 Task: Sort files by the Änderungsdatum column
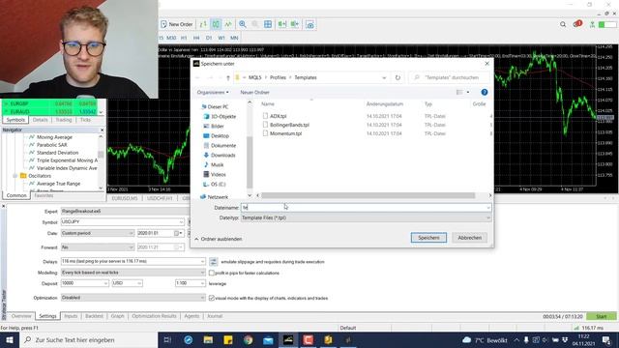click(385, 104)
